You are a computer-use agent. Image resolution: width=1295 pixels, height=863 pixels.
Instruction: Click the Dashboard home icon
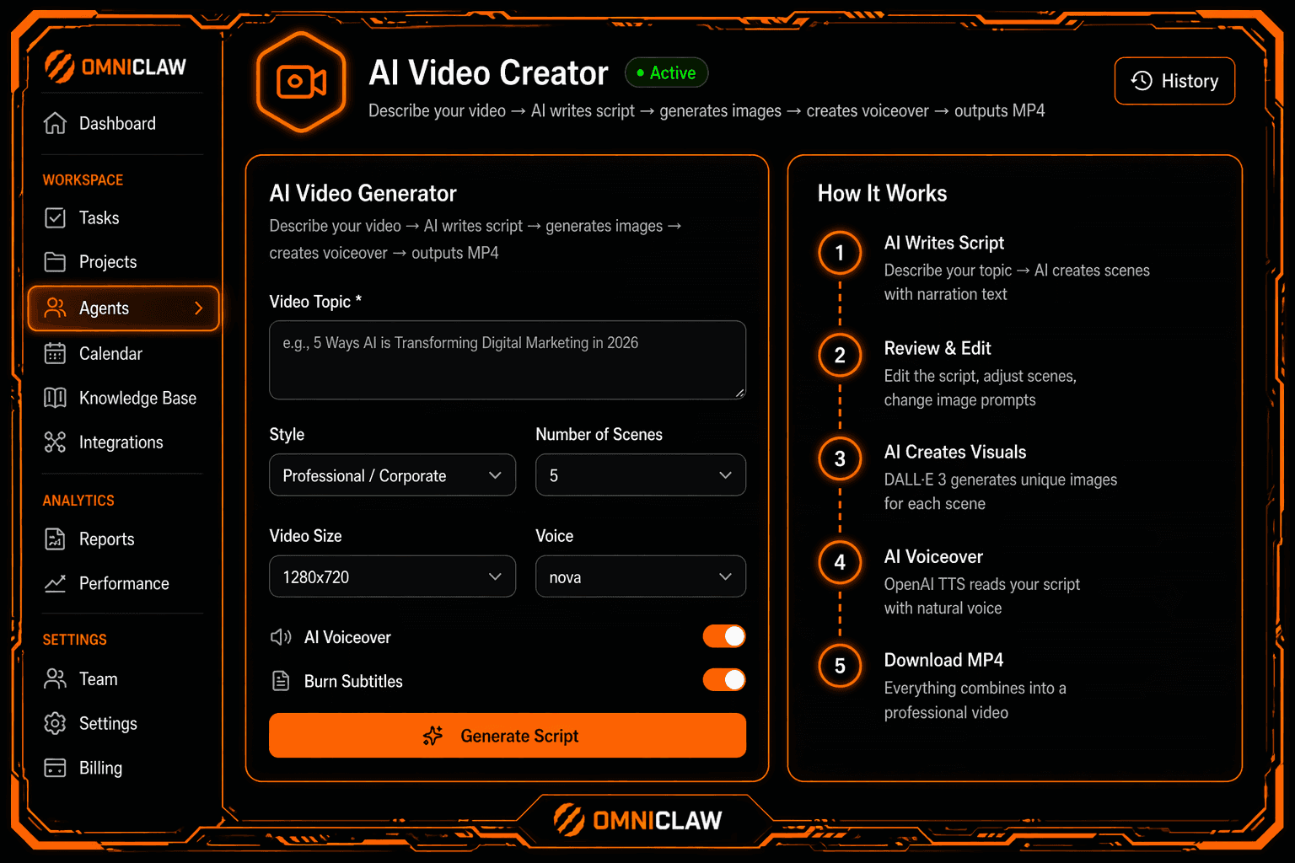(55, 123)
